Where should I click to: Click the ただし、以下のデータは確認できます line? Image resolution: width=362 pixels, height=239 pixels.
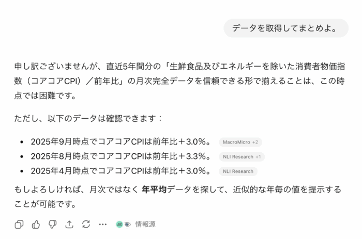point(89,118)
